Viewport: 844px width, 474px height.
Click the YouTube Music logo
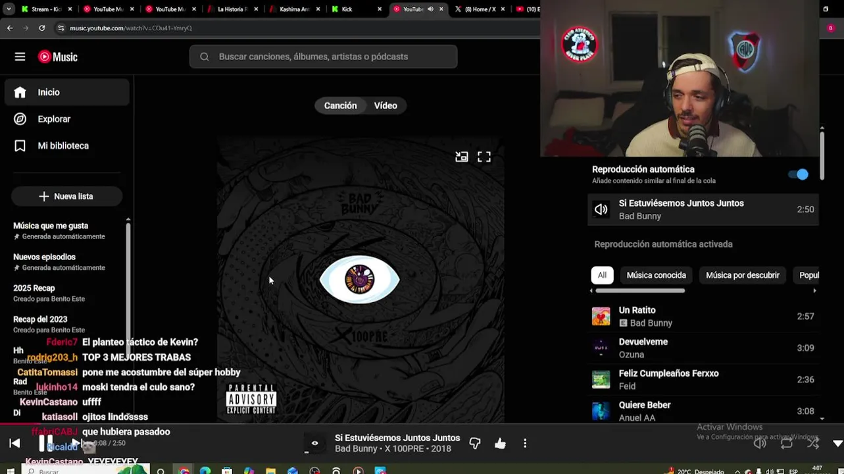tap(58, 57)
